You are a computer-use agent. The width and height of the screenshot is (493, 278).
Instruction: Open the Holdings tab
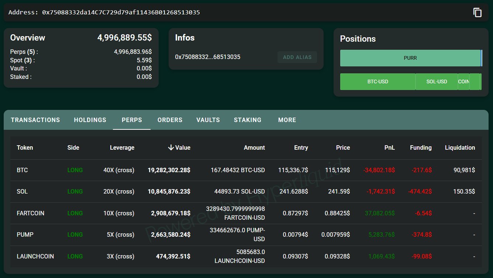point(90,120)
